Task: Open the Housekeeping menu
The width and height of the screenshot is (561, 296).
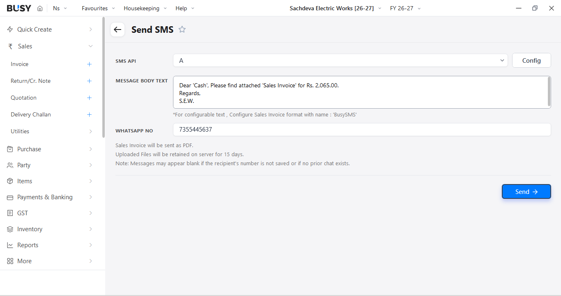Action: tap(145, 8)
